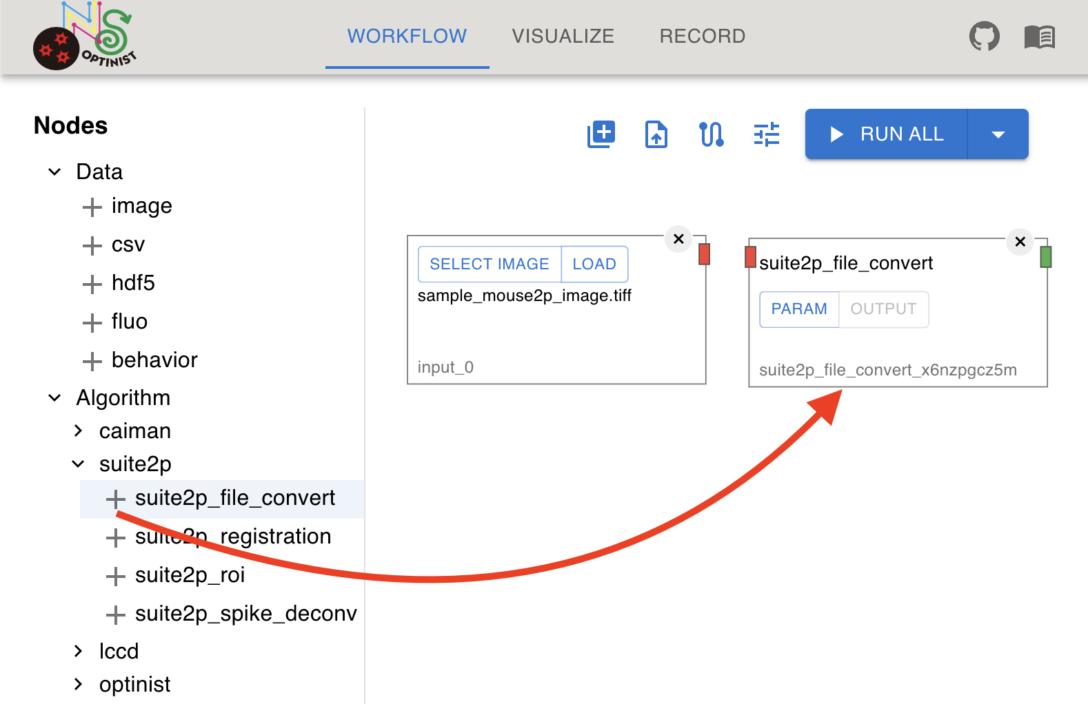Open RUN ALL dropdown arrow
Screen dimensions: 1088x704
(998, 134)
